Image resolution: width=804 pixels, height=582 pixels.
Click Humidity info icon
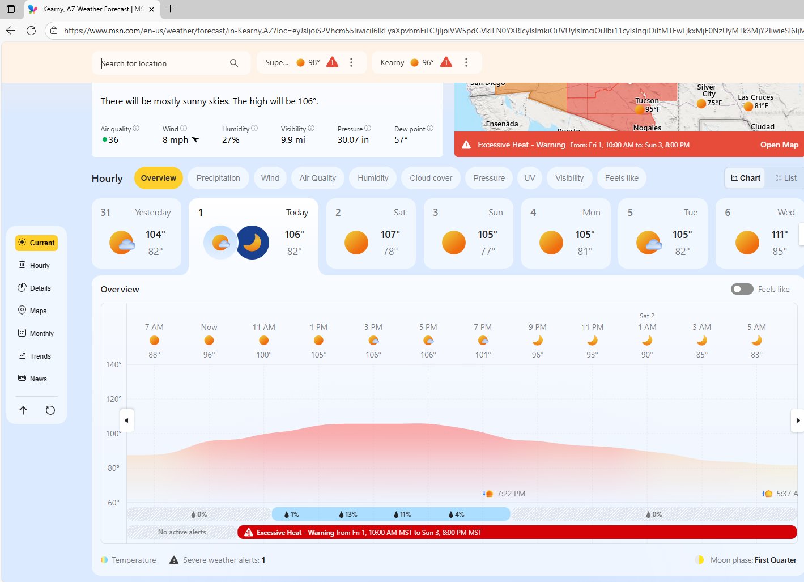(x=254, y=129)
